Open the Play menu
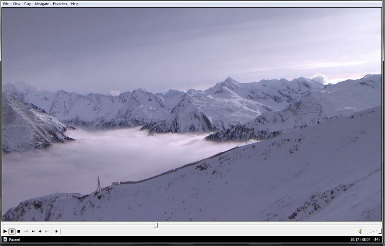385x246 pixels. (x=27, y=4)
